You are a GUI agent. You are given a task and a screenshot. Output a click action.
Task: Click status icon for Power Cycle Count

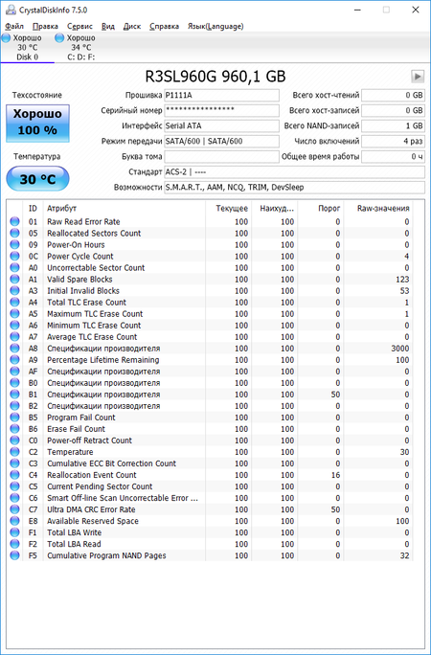point(15,257)
